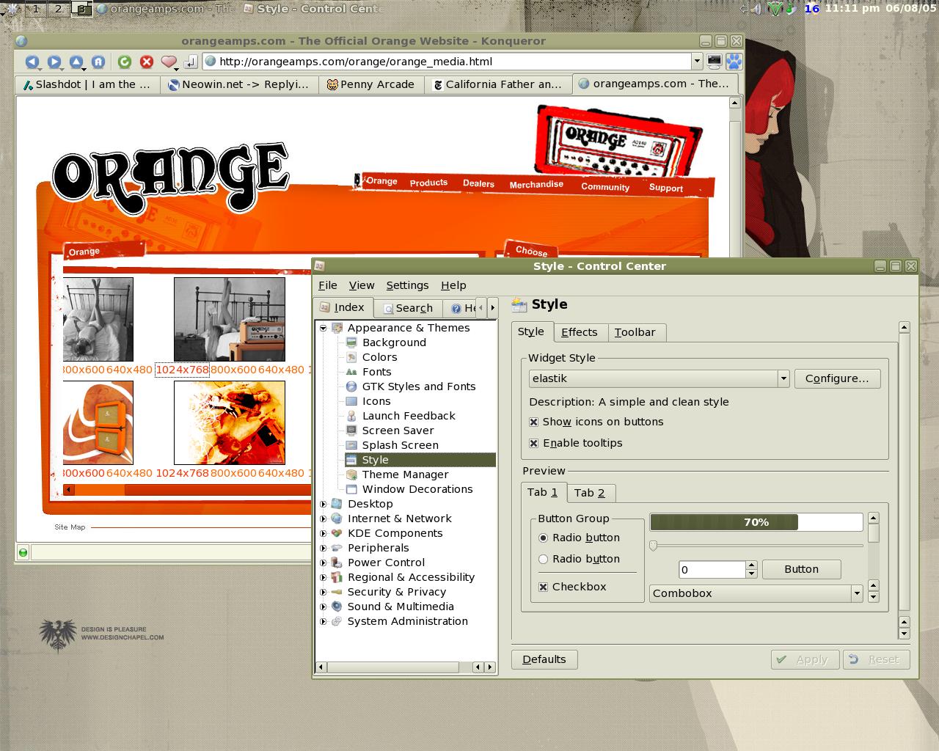Screen dimensions: 939x751
Task: Go back using Konqueror's Back arrow
Action: [x=32, y=62]
